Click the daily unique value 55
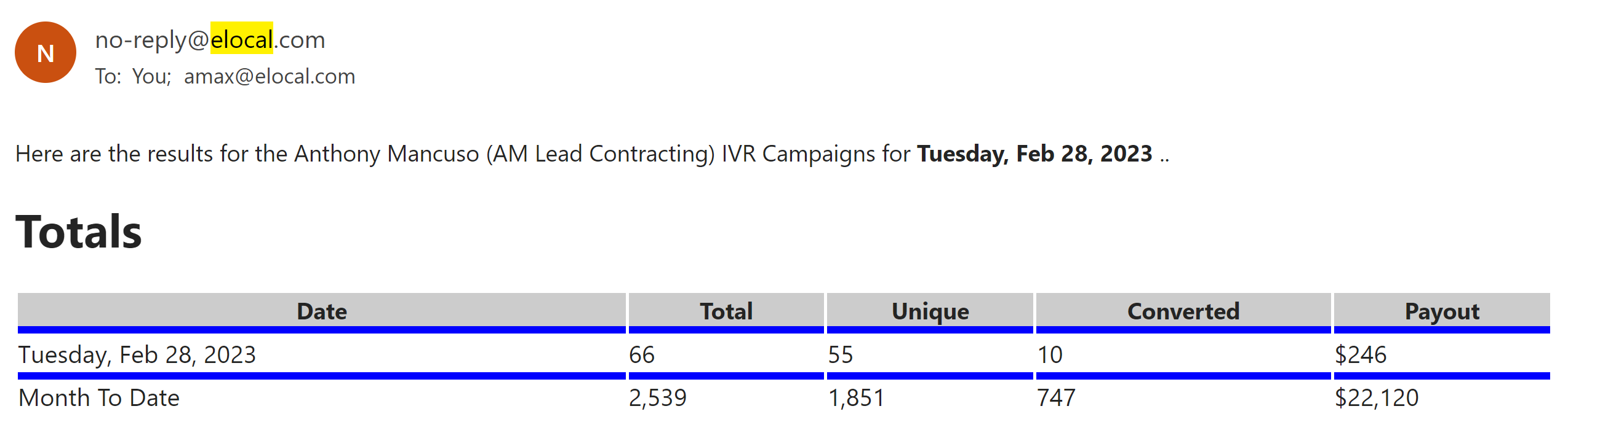Viewport: 1600px width, 441px height. click(x=841, y=354)
